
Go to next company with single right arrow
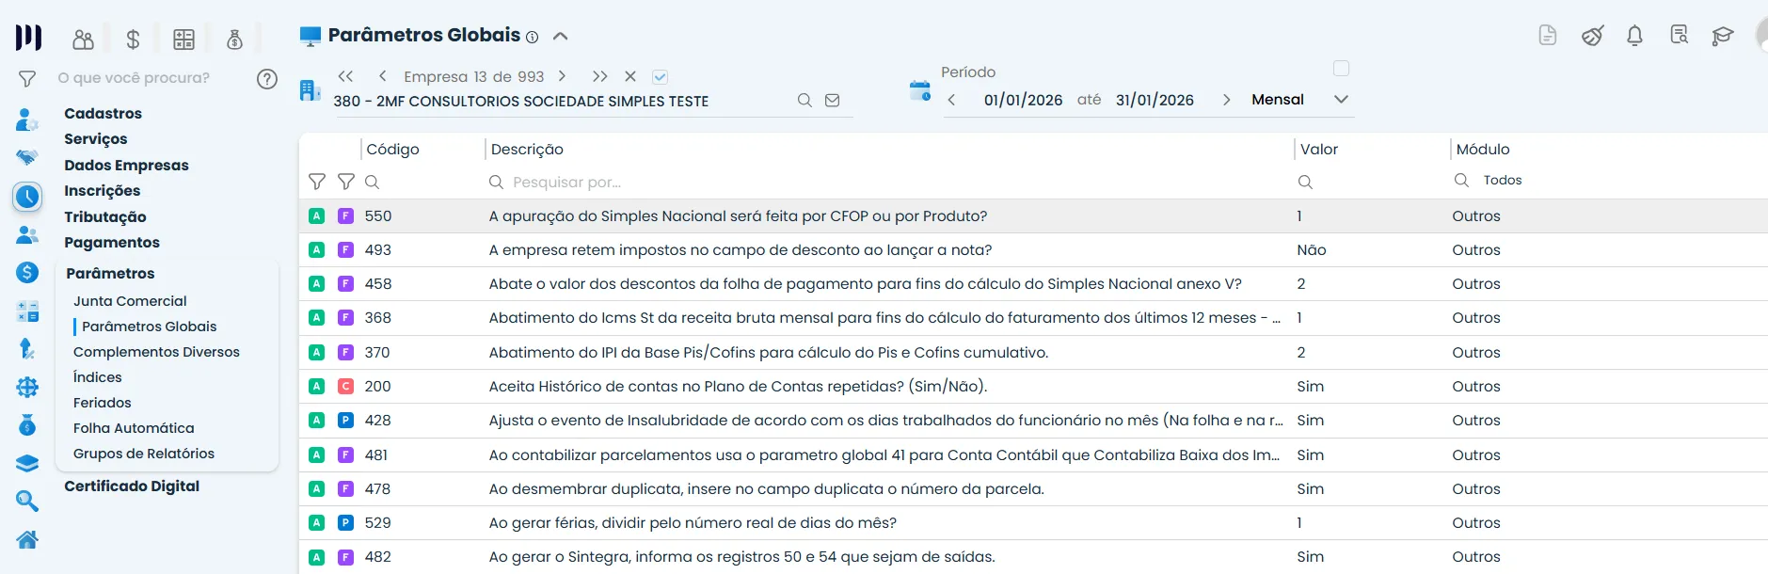(562, 76)
